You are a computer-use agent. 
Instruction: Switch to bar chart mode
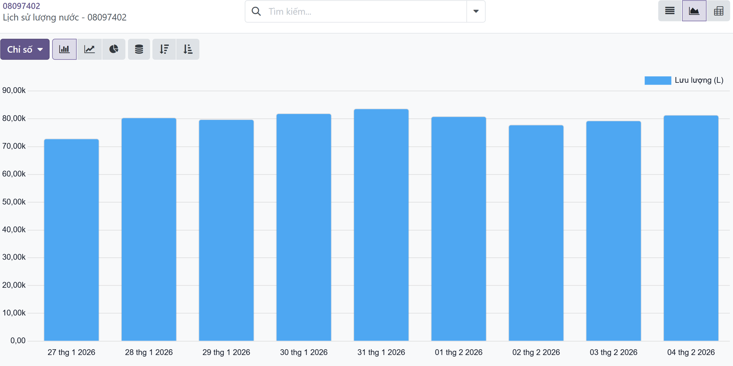[64, 49]
